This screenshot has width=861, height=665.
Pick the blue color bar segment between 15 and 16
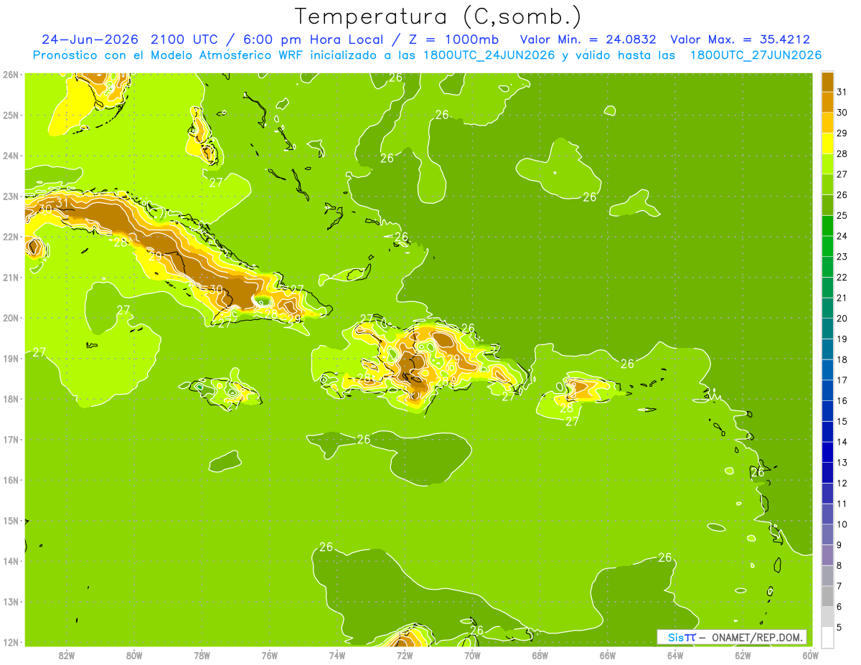(827, 411)
